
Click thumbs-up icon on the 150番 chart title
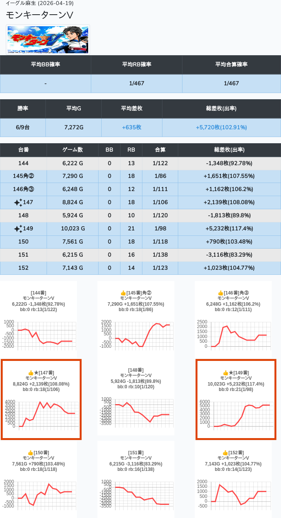coord(31,453)
